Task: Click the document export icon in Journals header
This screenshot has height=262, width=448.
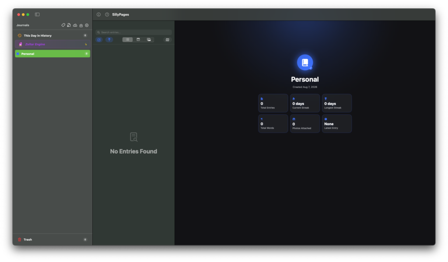Action: coord(69,25)
